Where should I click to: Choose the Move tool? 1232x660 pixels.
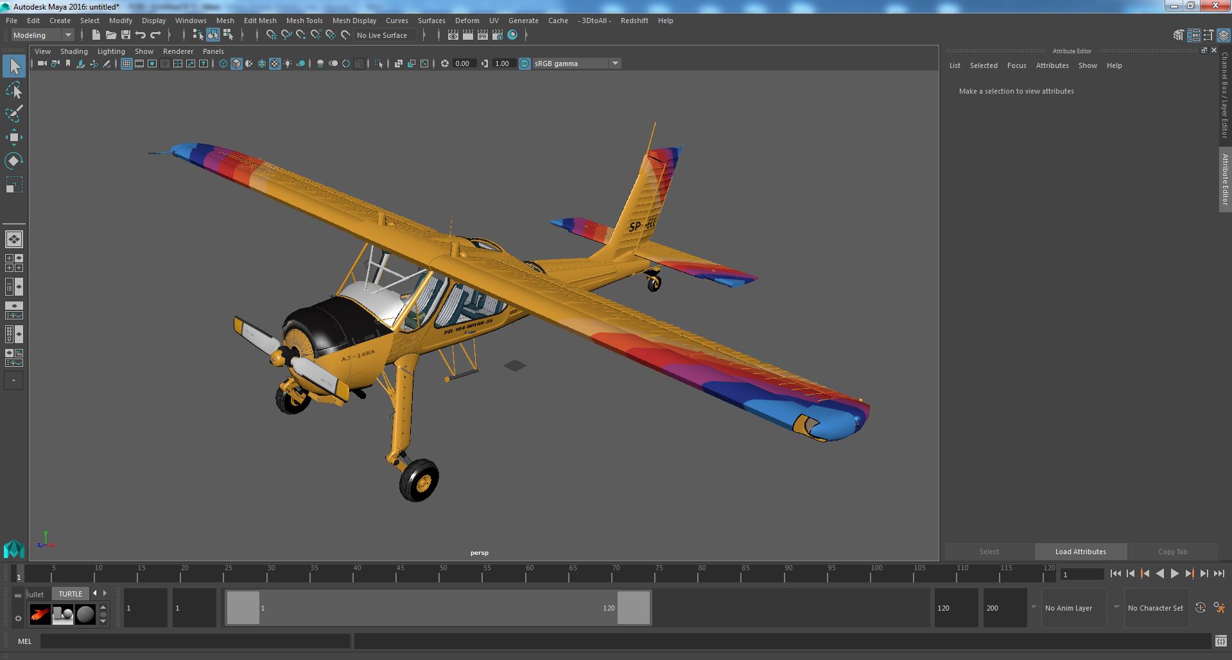(x=14, y=137)
